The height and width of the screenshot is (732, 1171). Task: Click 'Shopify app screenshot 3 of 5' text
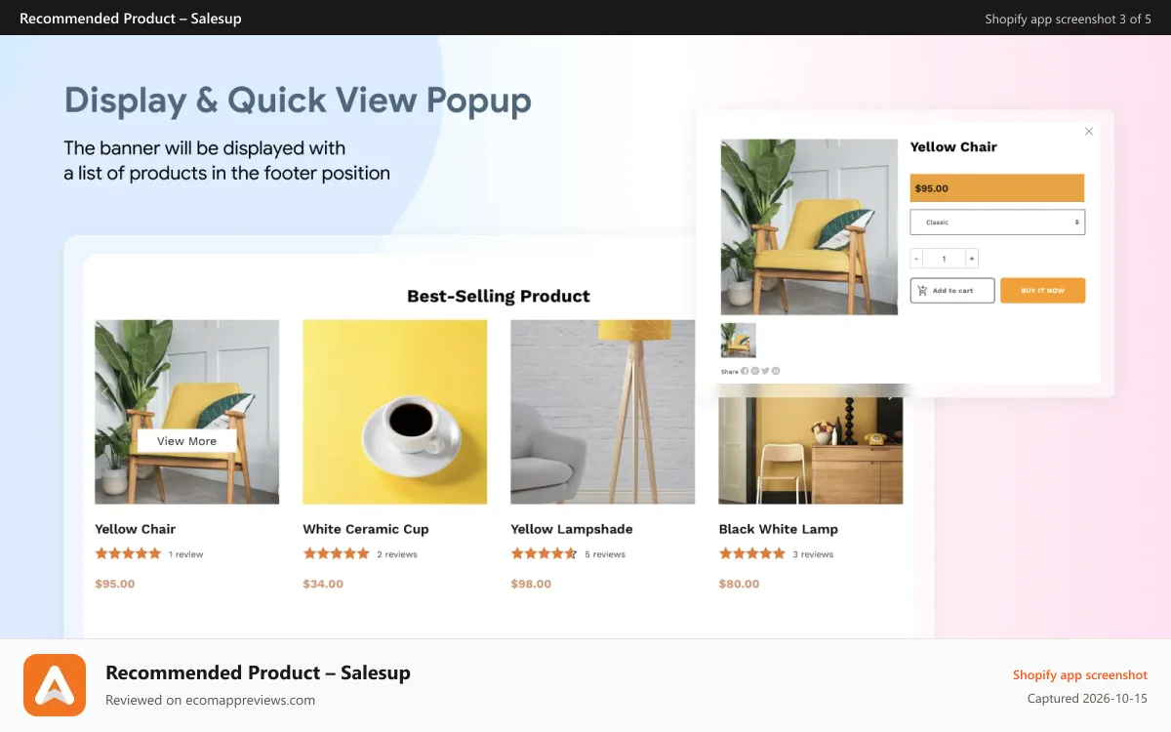pyautogui.click(x=1068, y=19)
